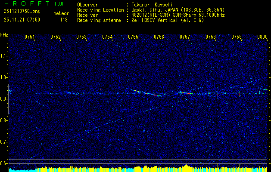Click the 0758 time marker
271x172 pixels.
click(211, 37)
